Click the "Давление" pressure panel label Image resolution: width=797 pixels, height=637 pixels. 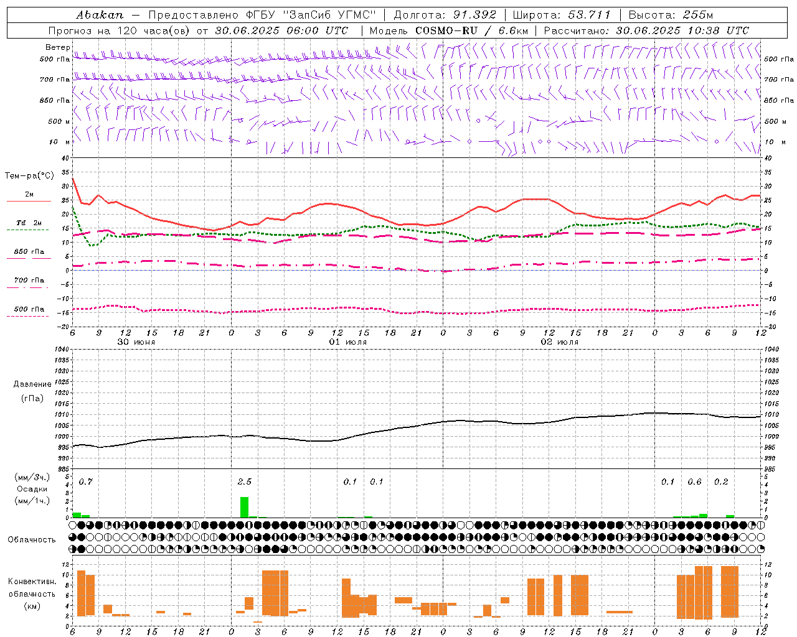tap(32, 384)
